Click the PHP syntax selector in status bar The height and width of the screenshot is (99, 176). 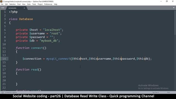pyautogui.click(x=168, y=92)
